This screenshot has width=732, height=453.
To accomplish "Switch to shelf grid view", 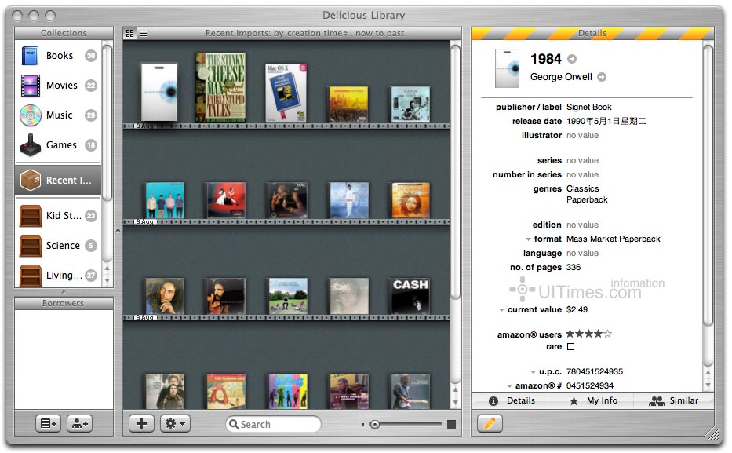I will pos(129,33).
